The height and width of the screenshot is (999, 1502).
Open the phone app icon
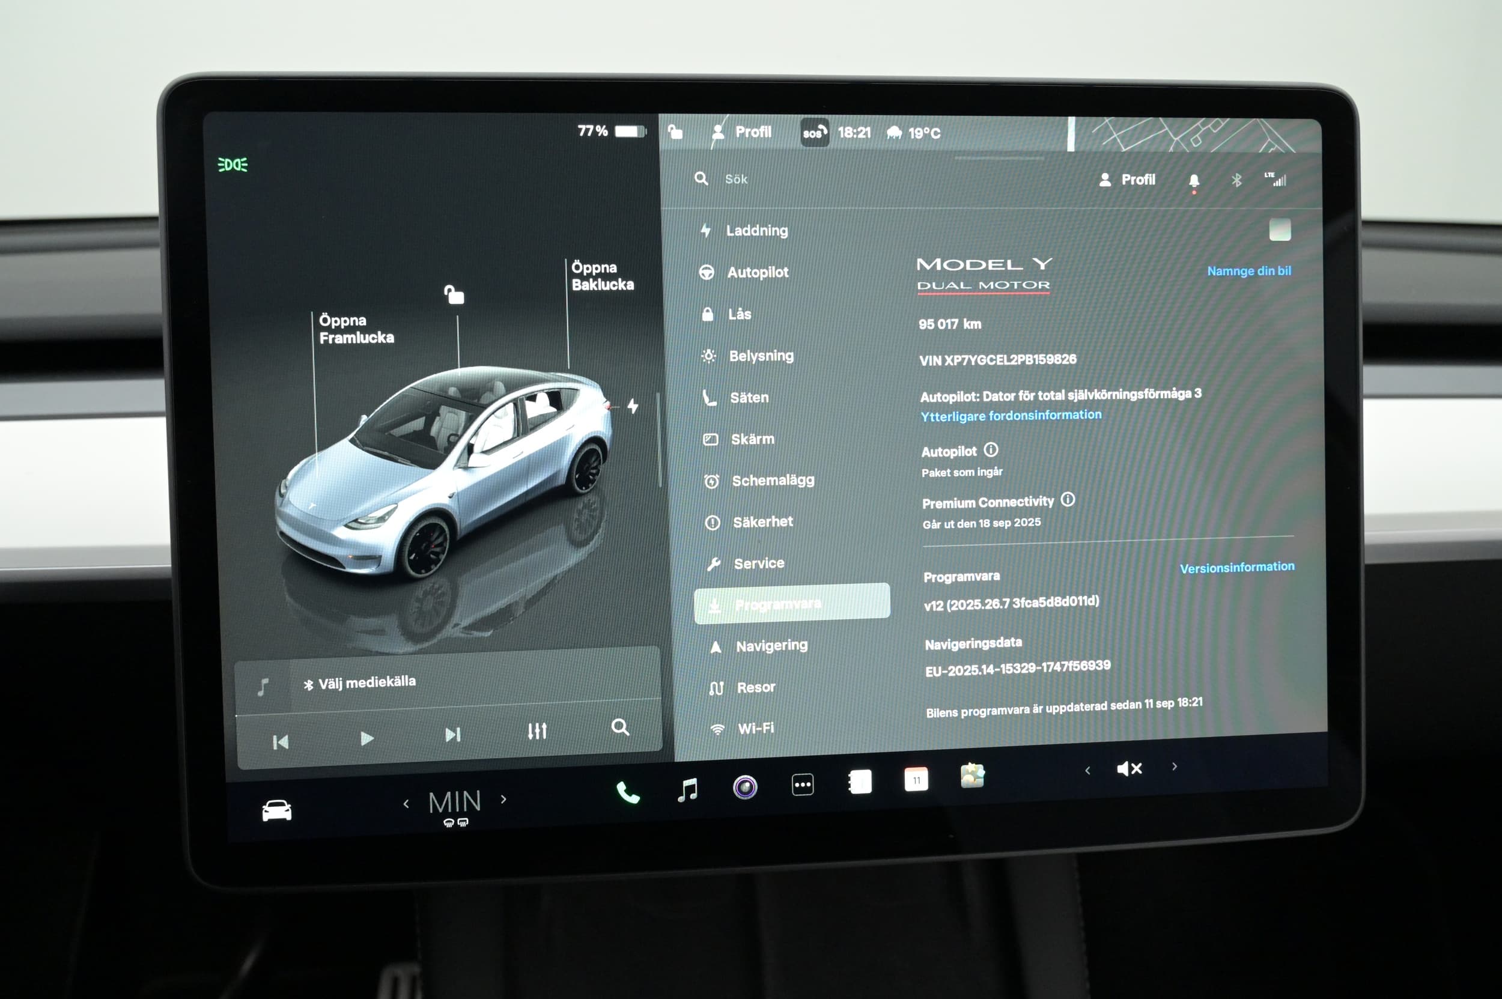(628, 792)
